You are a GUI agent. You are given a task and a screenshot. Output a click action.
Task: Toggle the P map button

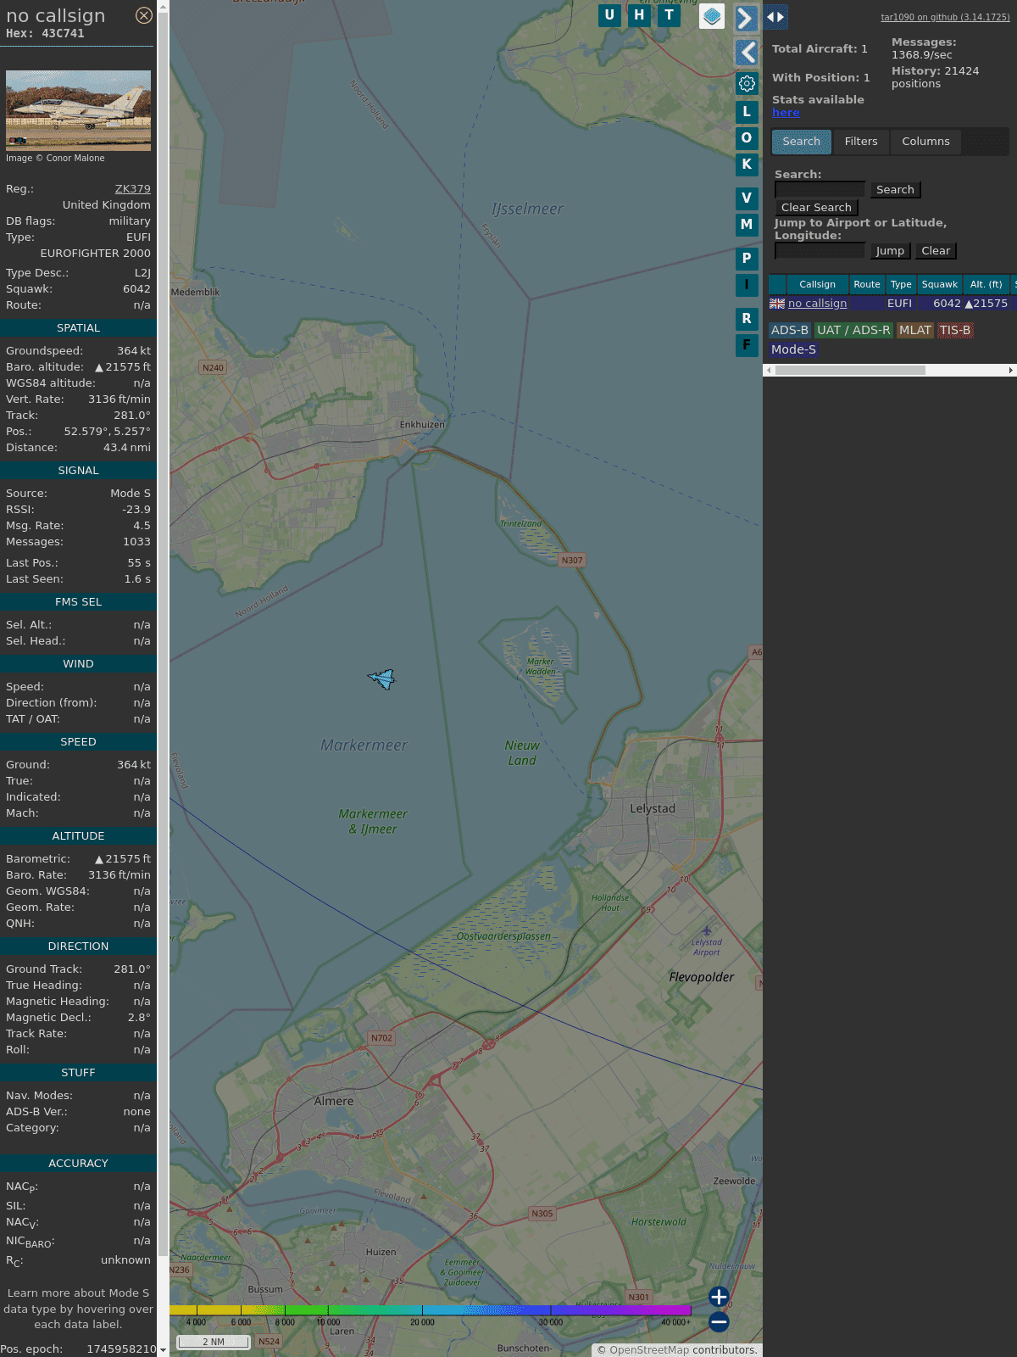click(747, 258)
